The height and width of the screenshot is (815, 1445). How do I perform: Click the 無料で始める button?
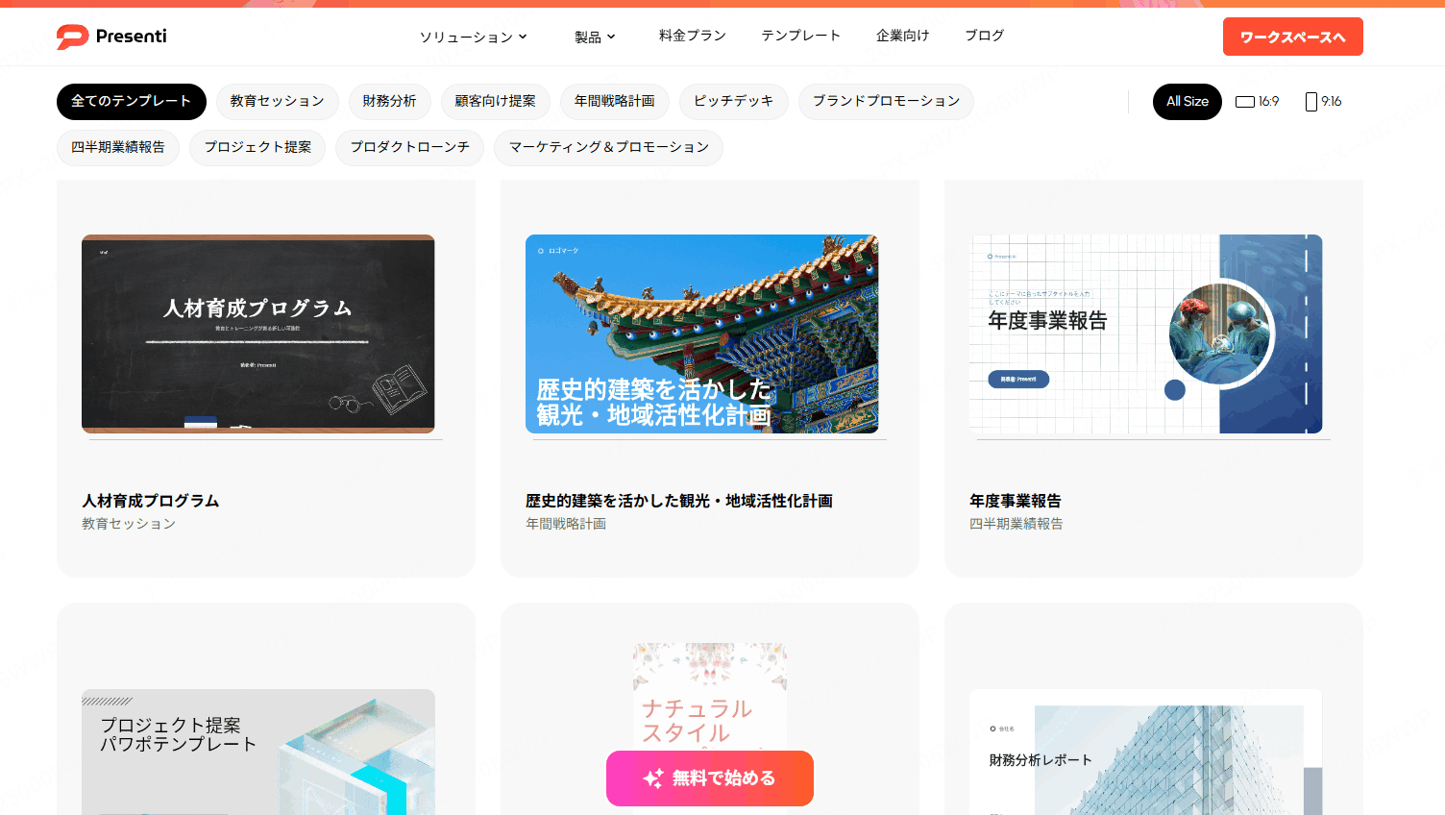pos(710,778)
